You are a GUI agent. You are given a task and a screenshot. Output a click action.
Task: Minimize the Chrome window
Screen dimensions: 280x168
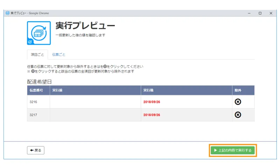(249, 13)
